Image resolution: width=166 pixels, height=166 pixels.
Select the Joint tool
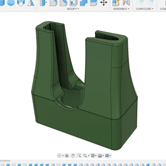click(126, 3)
